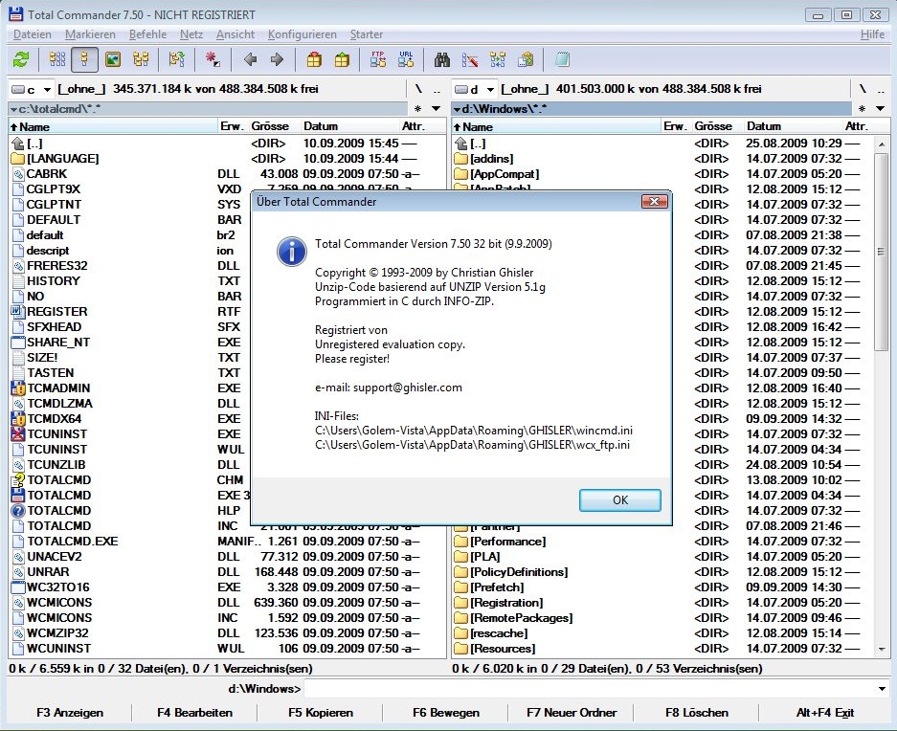This screenshot has height=731, width=897.
Task: Click the invert selection toolbar icon
Action: (x=177, y=59)
